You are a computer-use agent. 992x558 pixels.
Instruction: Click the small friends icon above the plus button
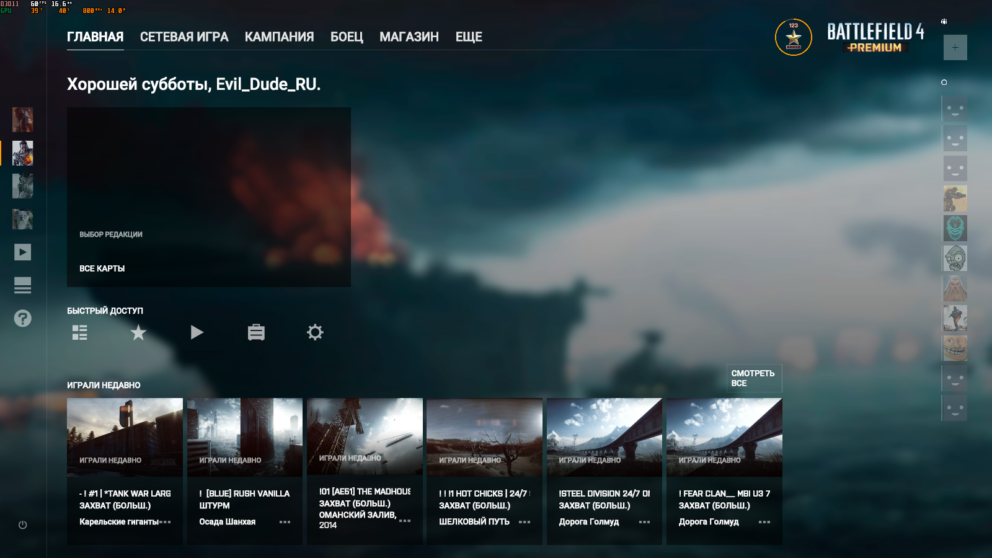pos(944,22)
